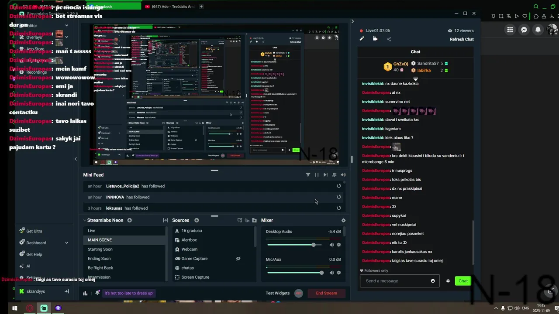This screenshot has height=314, width=559.
Task: Open Mixer advanced settings gear
Action: click(343, 220)
